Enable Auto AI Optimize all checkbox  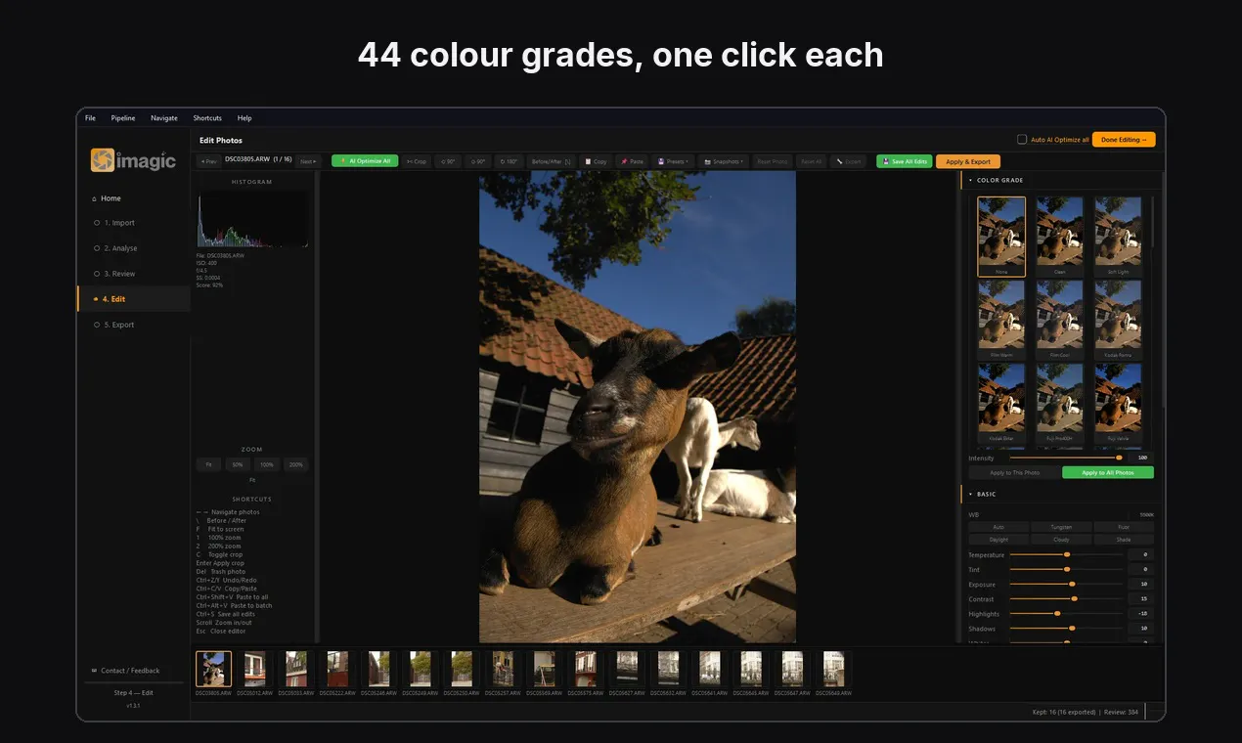[x=1022, y=140]
